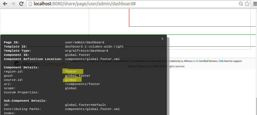Select the 'user/admin/dashboard' Page ID value

[85, 42]
